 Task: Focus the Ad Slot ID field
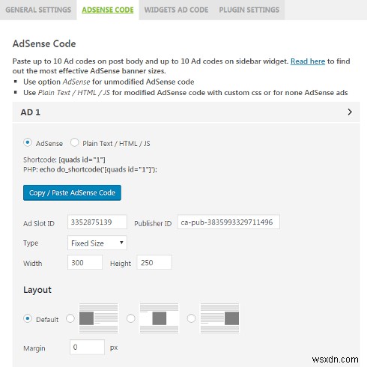[x=97, y=222]
